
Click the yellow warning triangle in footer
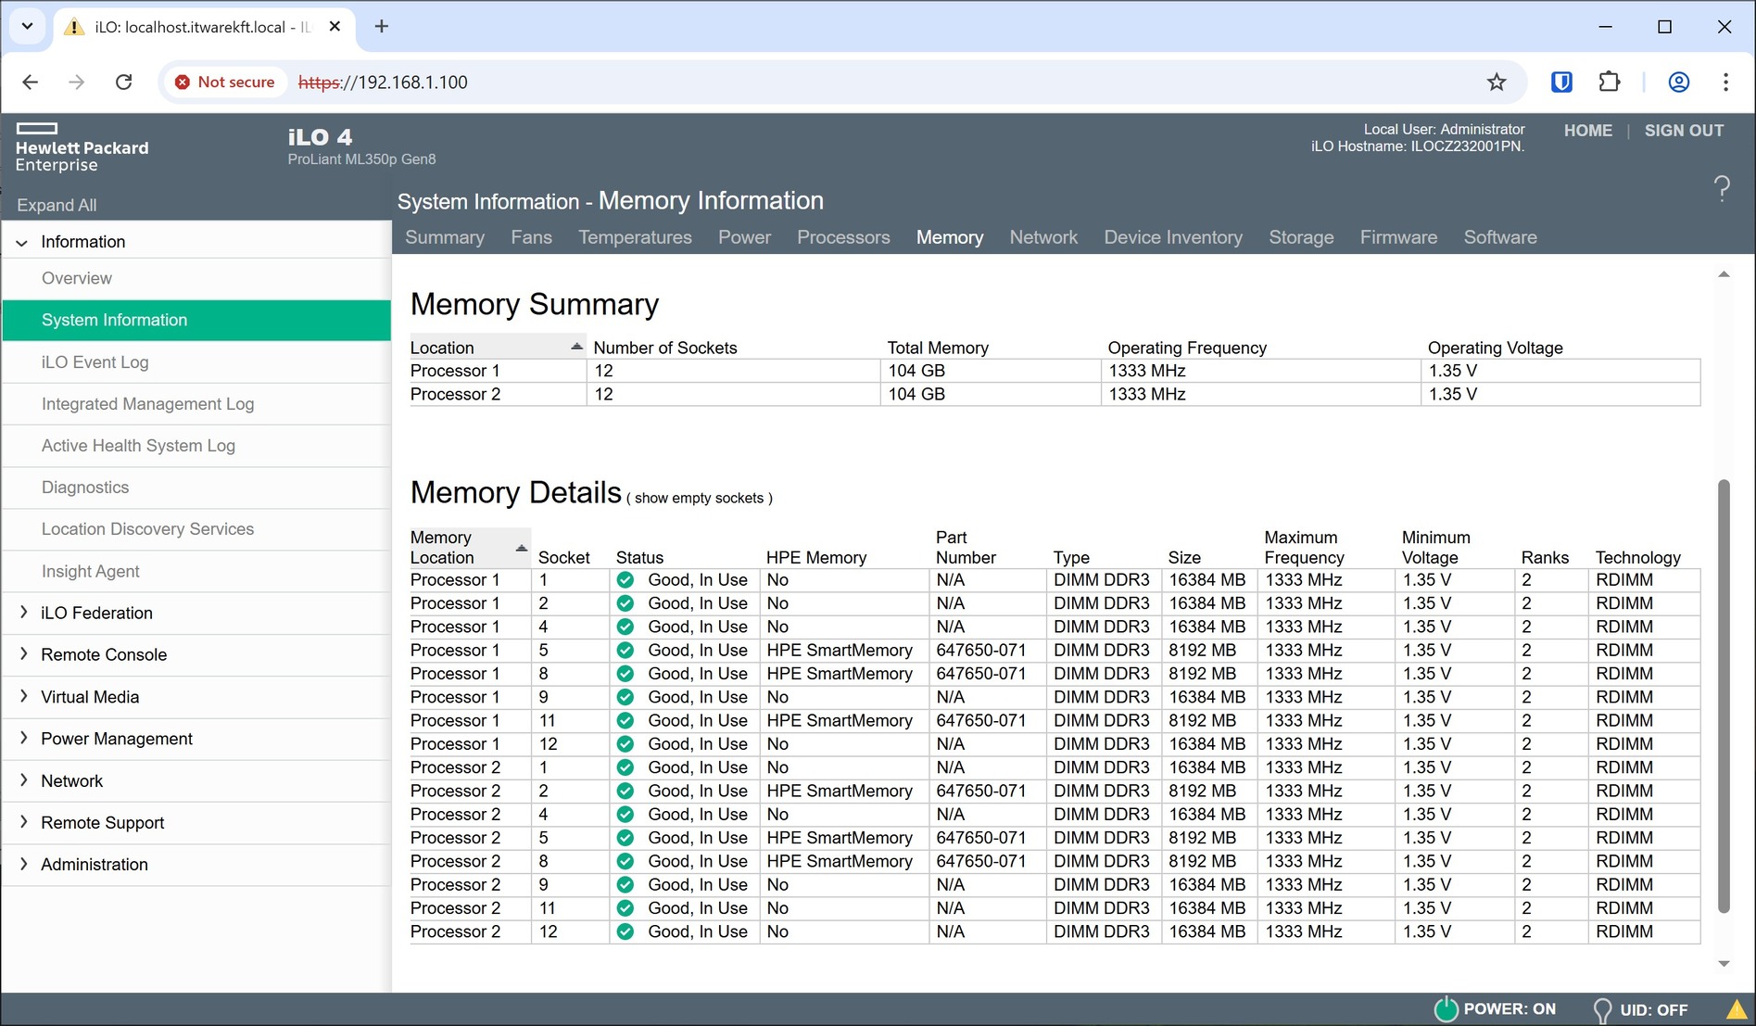(1737, 1008)
